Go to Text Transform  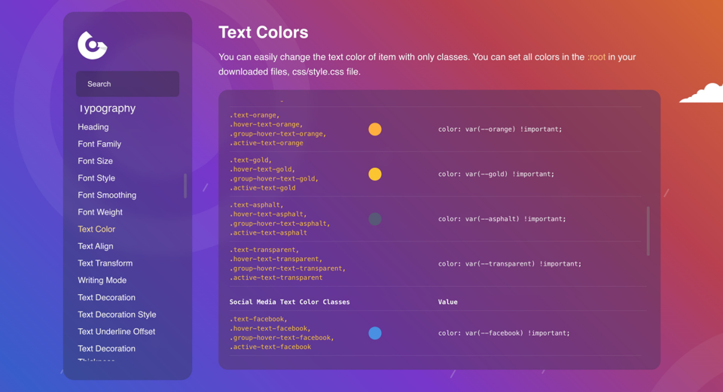point(105,263)
